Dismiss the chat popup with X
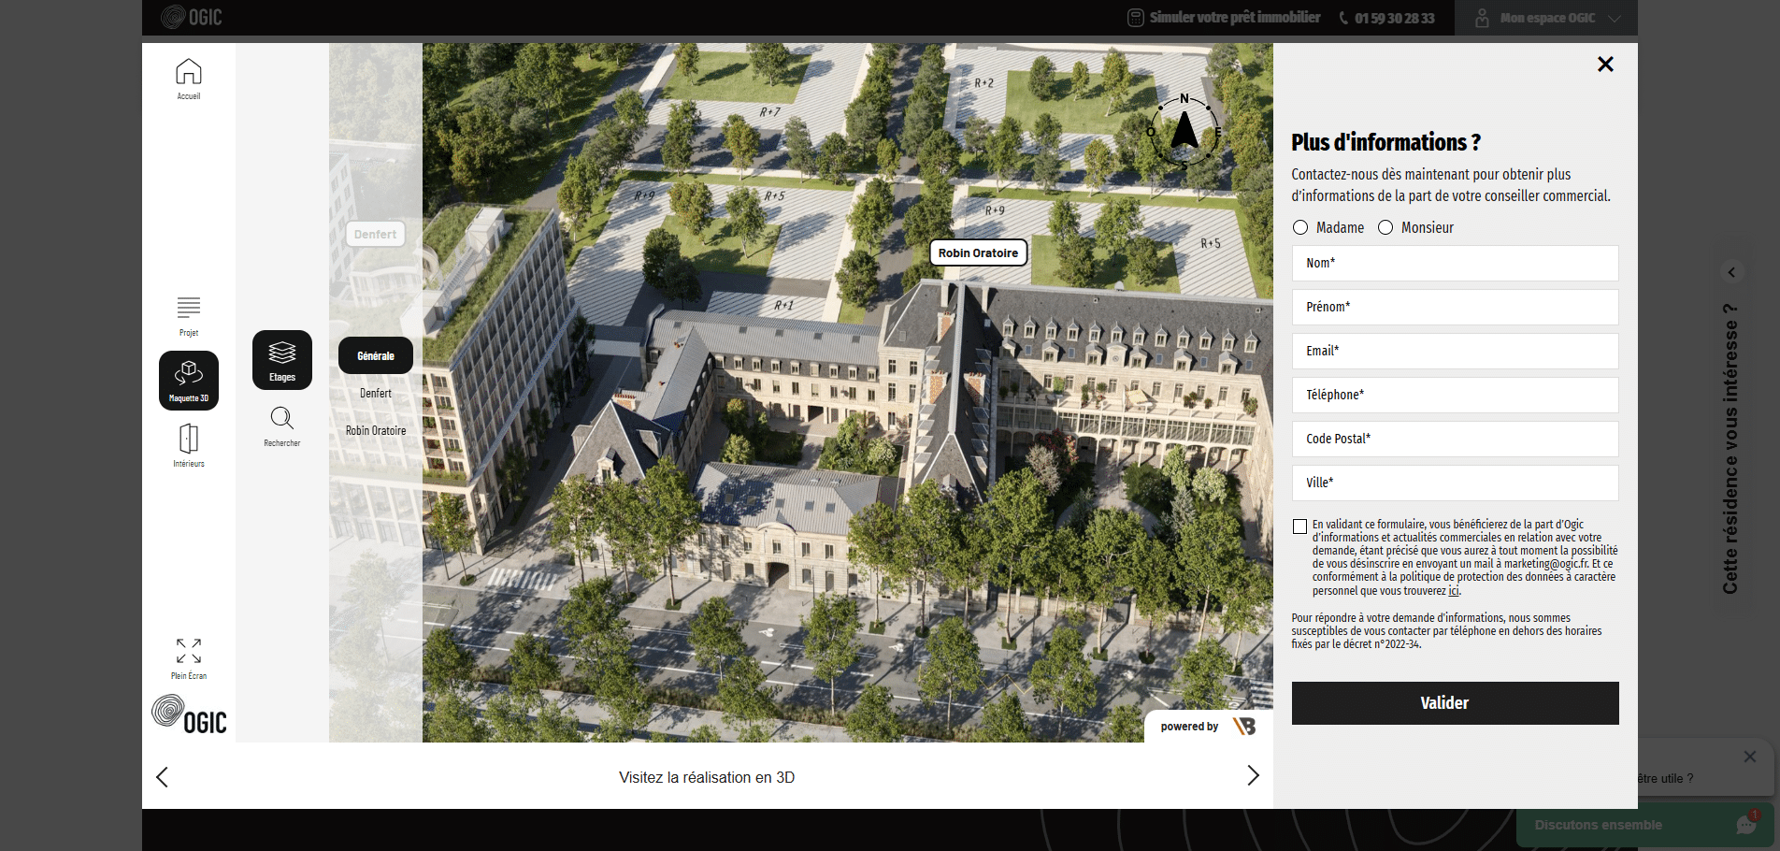Image resolution: width=1780 pixels, height=851 pixels. pyautogui.click(x=1750, y=757)
